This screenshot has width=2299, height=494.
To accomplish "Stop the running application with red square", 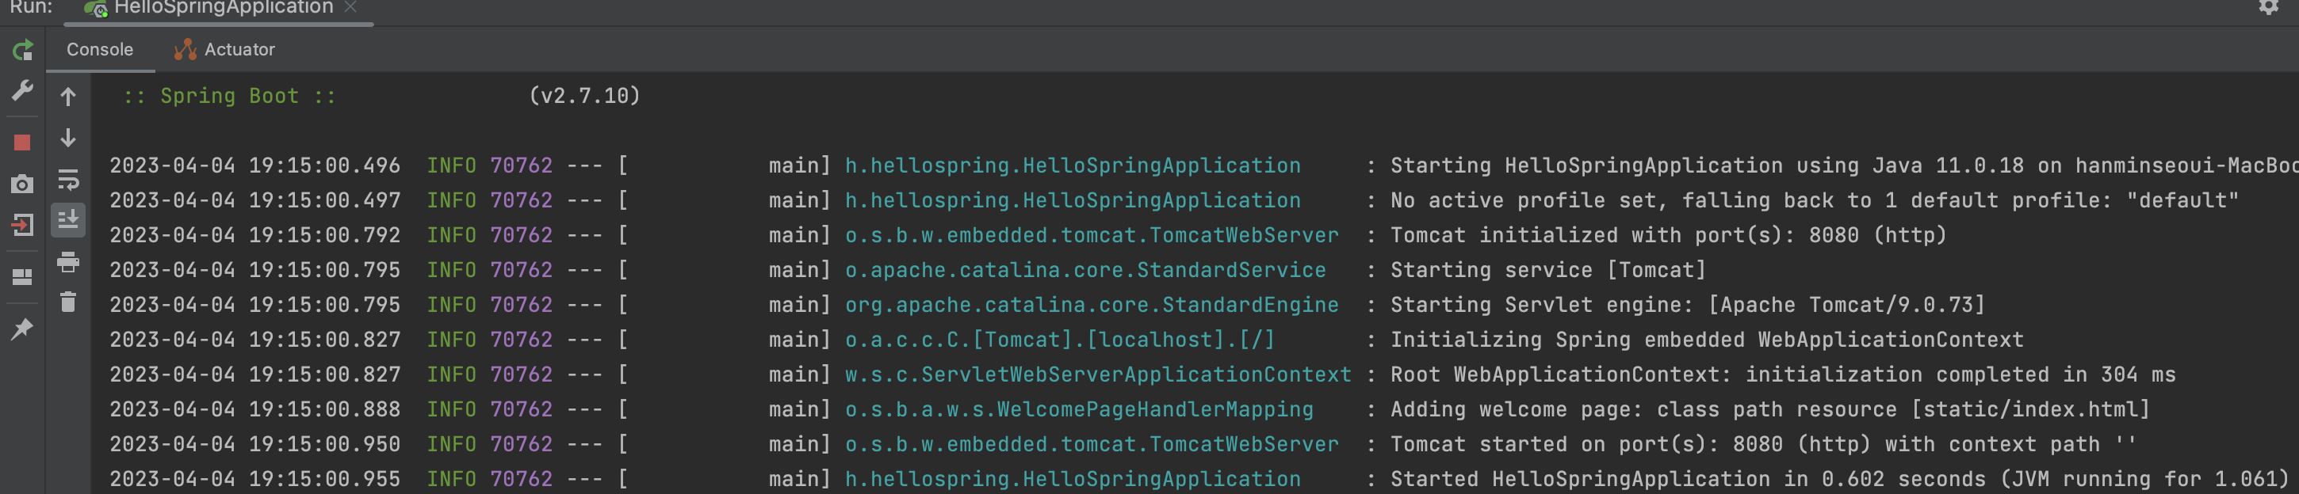I will [22, 142].
